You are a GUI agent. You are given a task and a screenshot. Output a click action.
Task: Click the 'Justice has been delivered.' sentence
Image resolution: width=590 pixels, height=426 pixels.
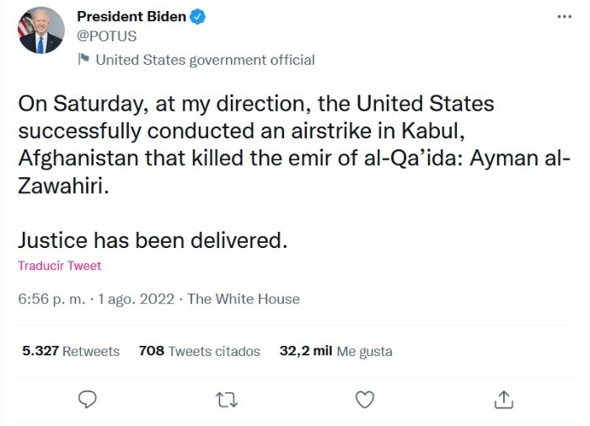pyautogui.click(x=153, y=240)
